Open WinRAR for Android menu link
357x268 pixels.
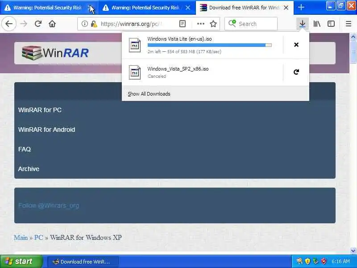pyautogui.click(x=46, y=130)
